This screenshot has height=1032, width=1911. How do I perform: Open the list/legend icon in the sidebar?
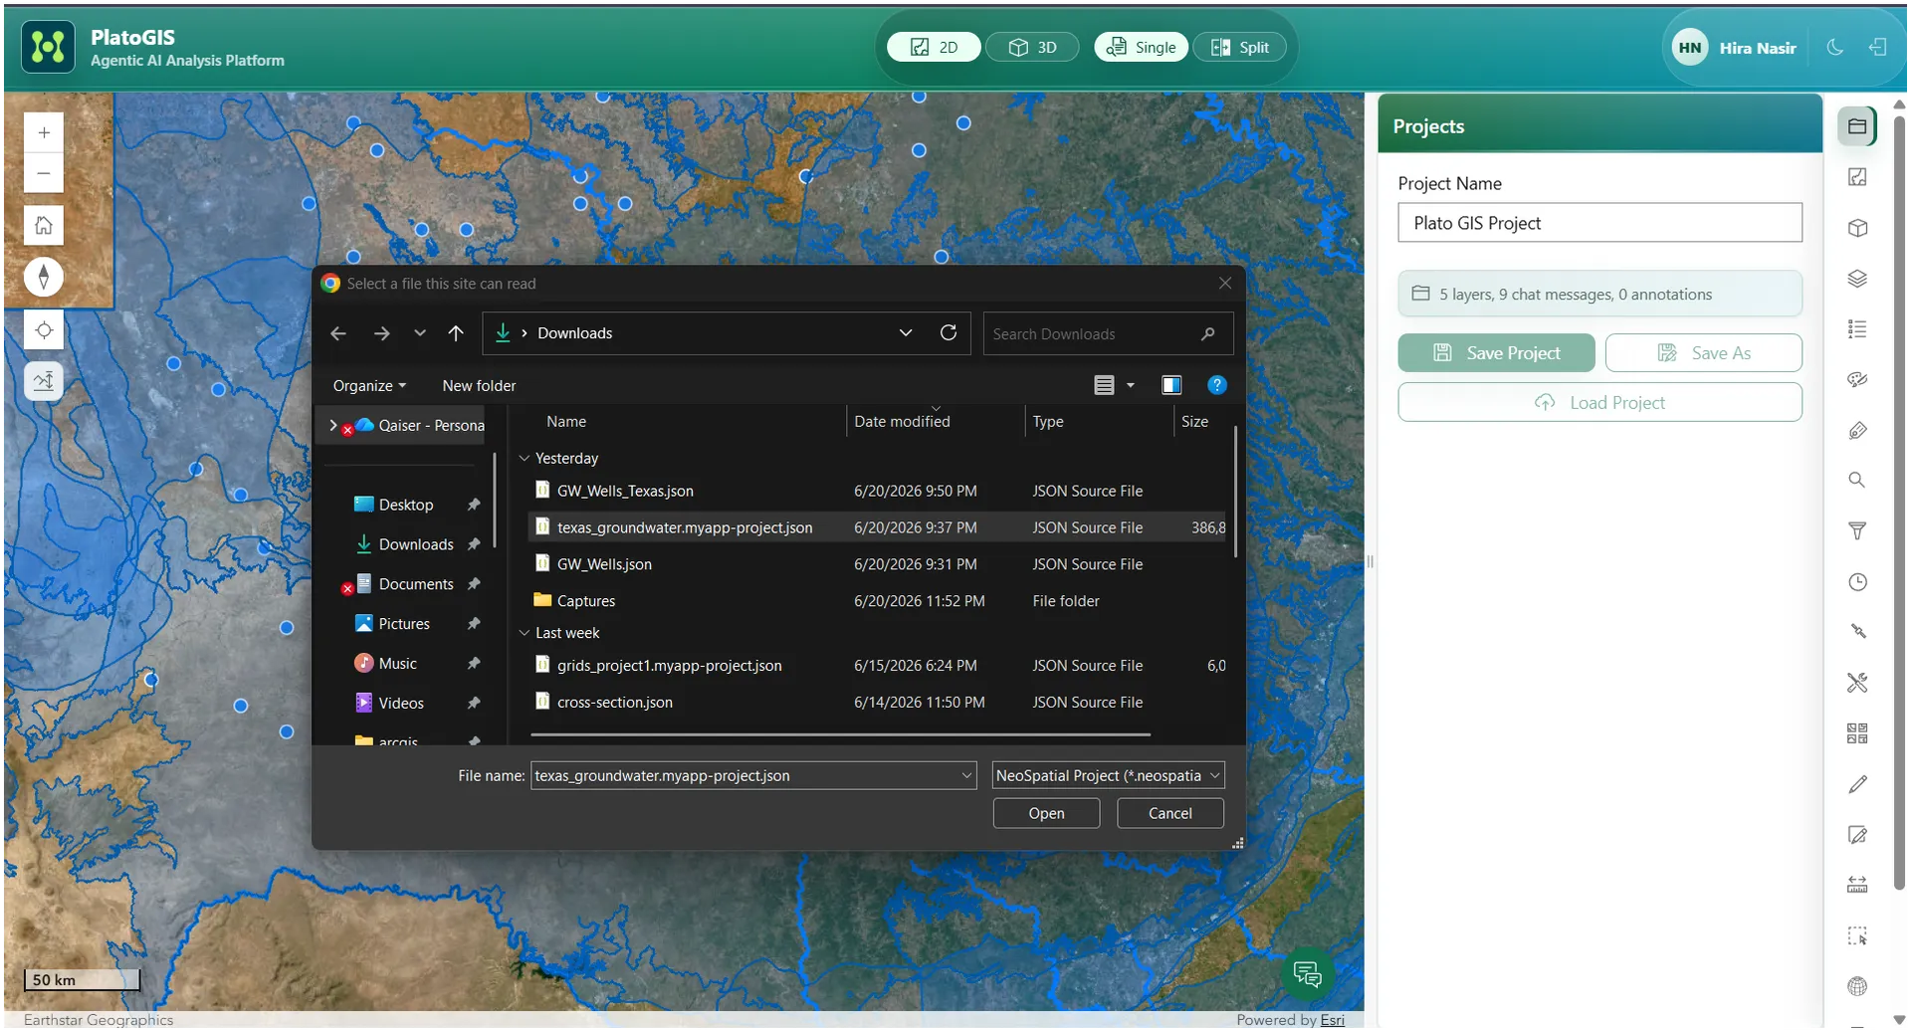(1857, 329)
